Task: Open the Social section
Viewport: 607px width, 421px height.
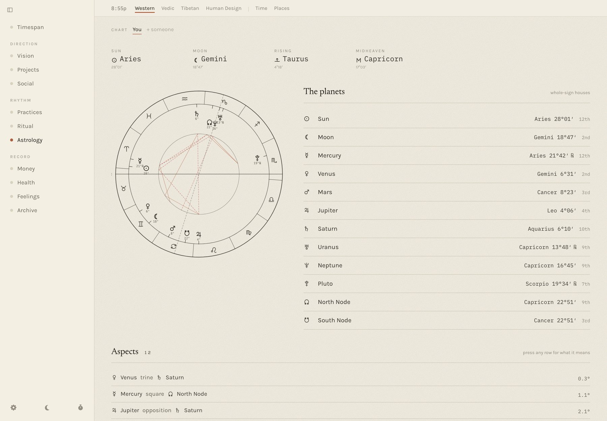Action: 25,84
